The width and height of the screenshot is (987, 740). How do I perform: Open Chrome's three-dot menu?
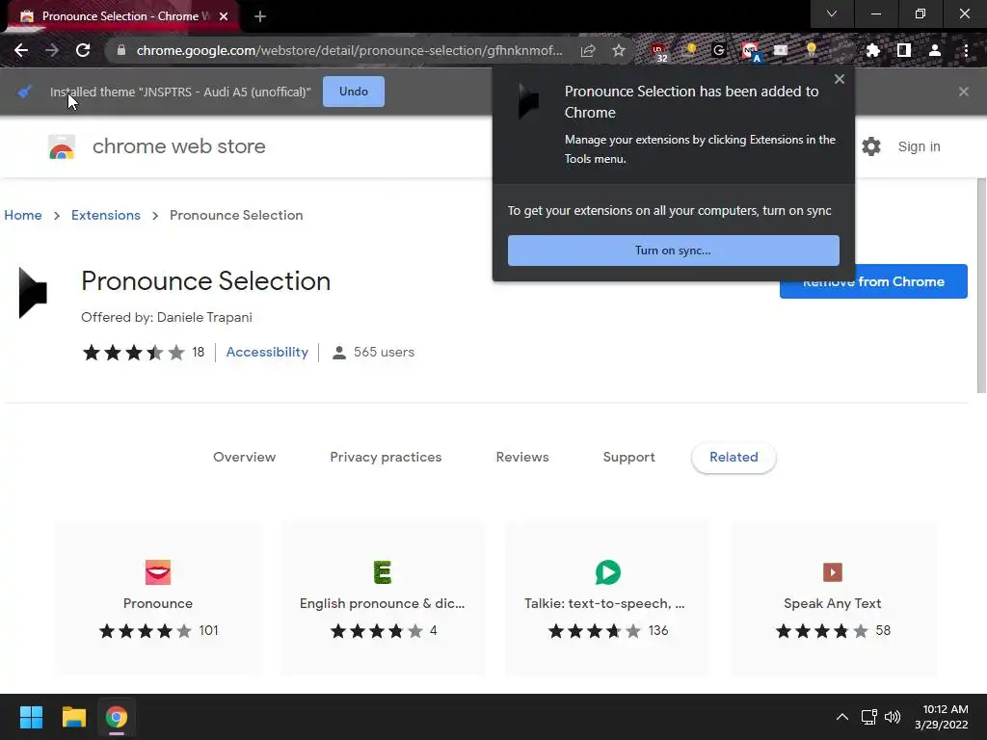click(966, 50)
